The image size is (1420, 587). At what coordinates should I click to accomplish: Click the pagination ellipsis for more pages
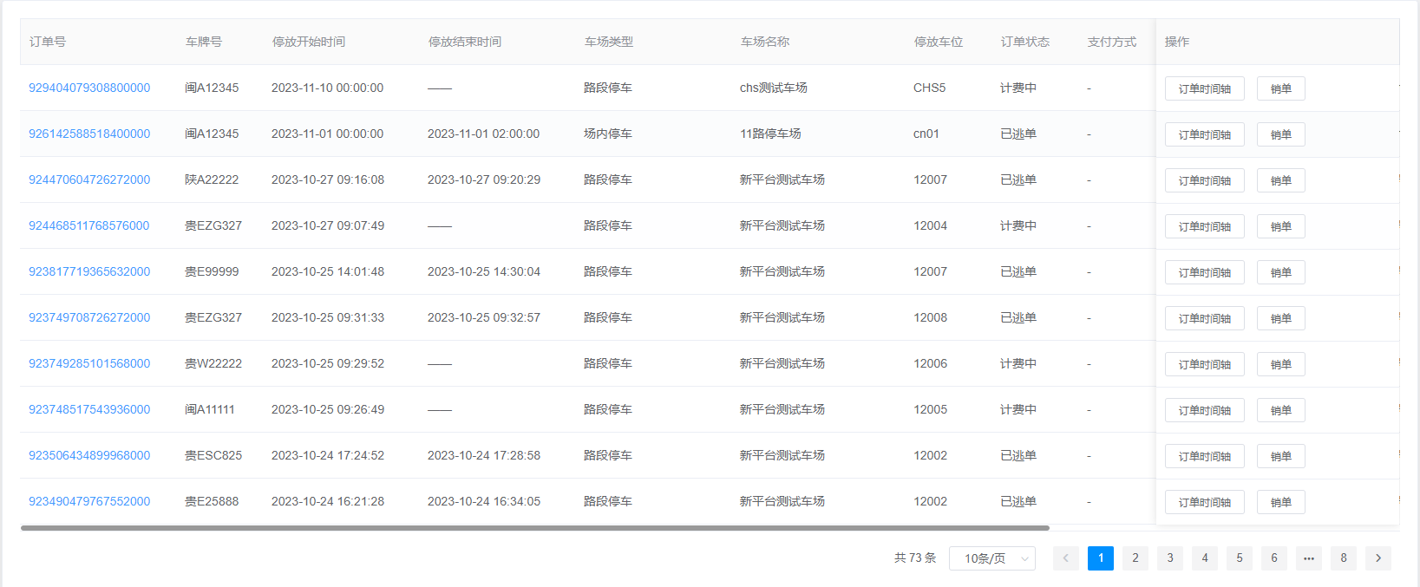click(1308, 558)
